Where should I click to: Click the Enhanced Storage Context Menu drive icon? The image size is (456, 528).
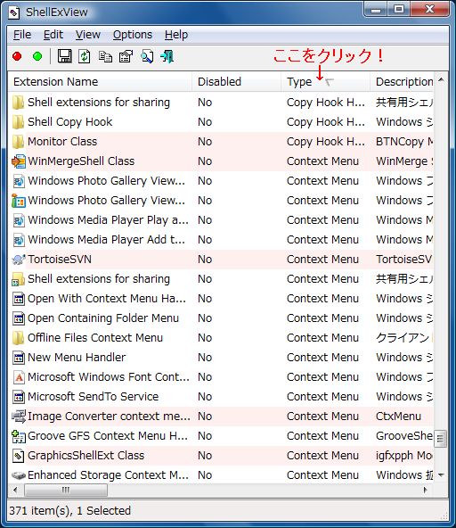[19, 475]
